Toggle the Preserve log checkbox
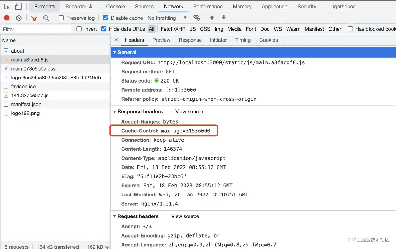396x249 pixels. pyautogui.click(x=61, y=18)
